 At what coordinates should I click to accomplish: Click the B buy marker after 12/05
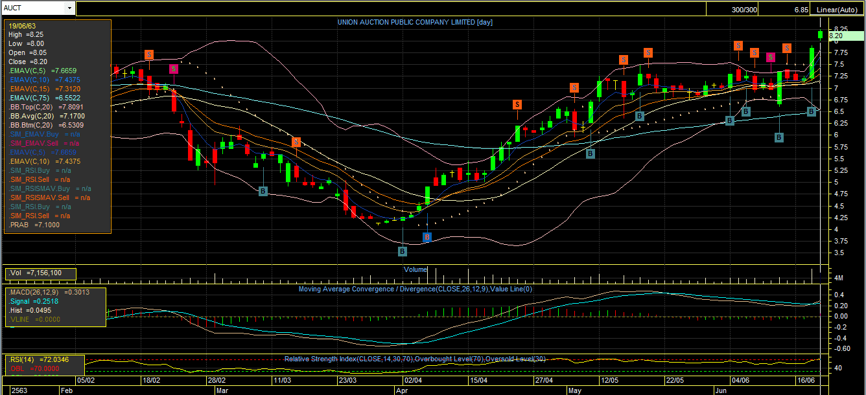click(640, 116)
